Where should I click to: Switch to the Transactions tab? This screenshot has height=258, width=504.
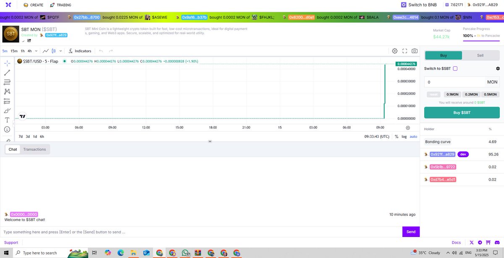(34, 149)
